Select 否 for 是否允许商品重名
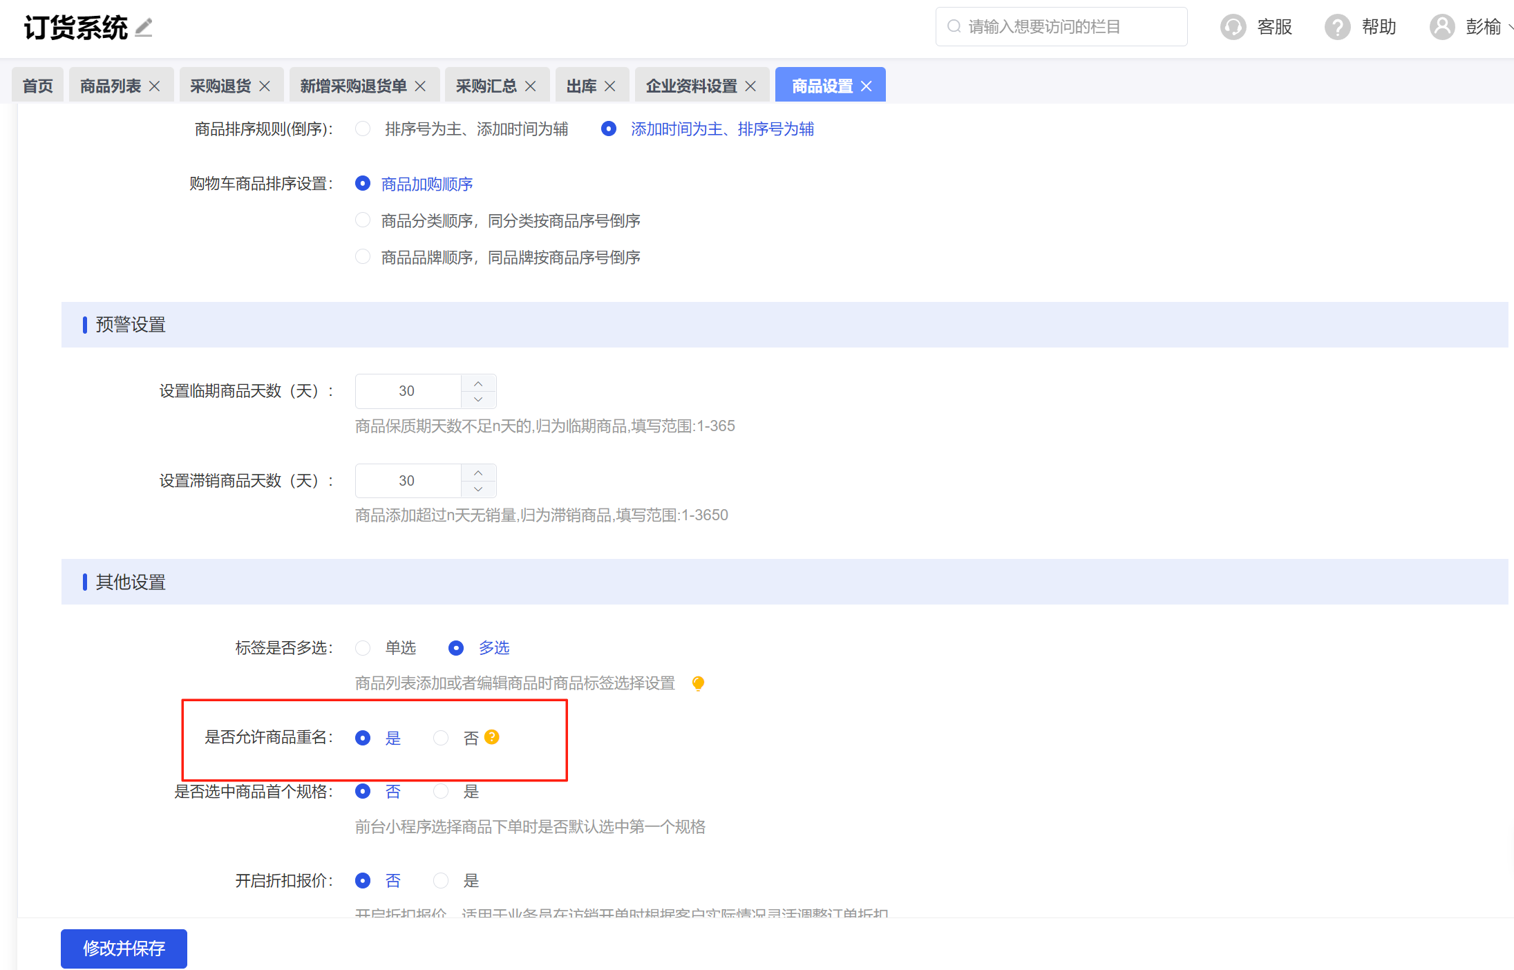 [440, 737]
